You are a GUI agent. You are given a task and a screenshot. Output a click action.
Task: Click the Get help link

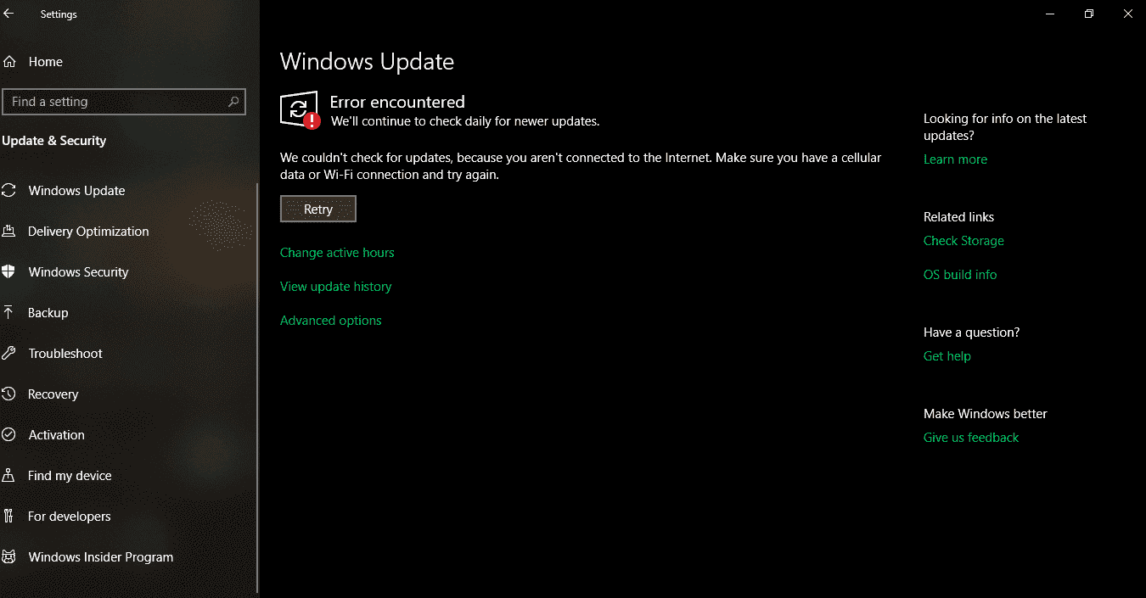pos(947,356)
